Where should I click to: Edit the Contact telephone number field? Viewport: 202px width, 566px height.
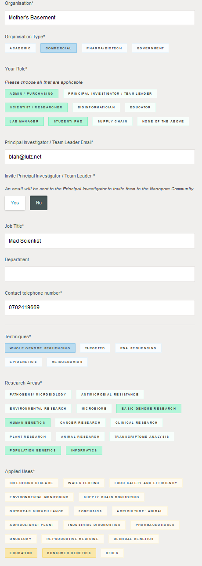point(100,307)
